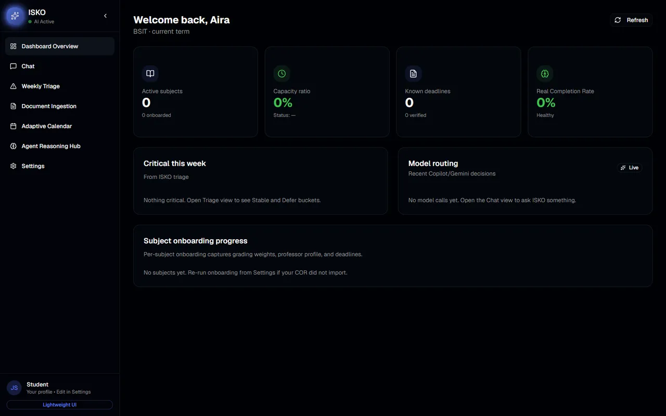Click the clock icon on Capacity ratio card
666x416 pixels.
point(282,73)
